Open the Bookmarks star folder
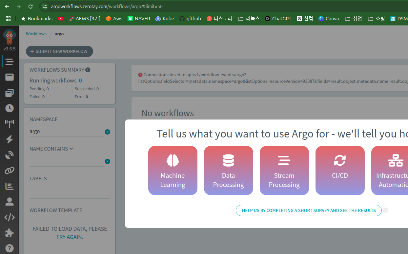 [x=36, y=19]
